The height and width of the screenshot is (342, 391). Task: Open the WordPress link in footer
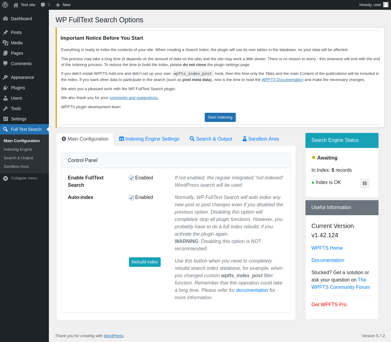(114, 336)
